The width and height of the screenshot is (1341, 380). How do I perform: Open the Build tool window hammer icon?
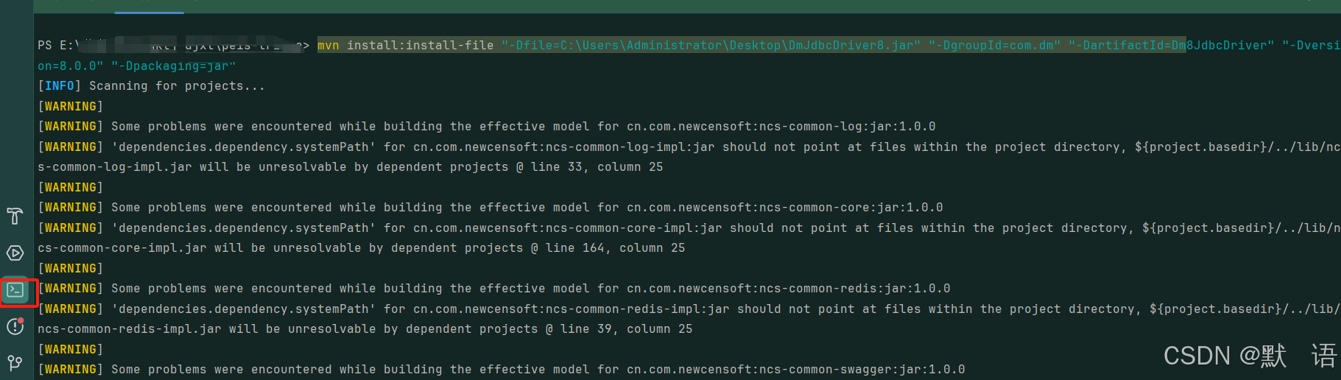click(x=15, y=216)
